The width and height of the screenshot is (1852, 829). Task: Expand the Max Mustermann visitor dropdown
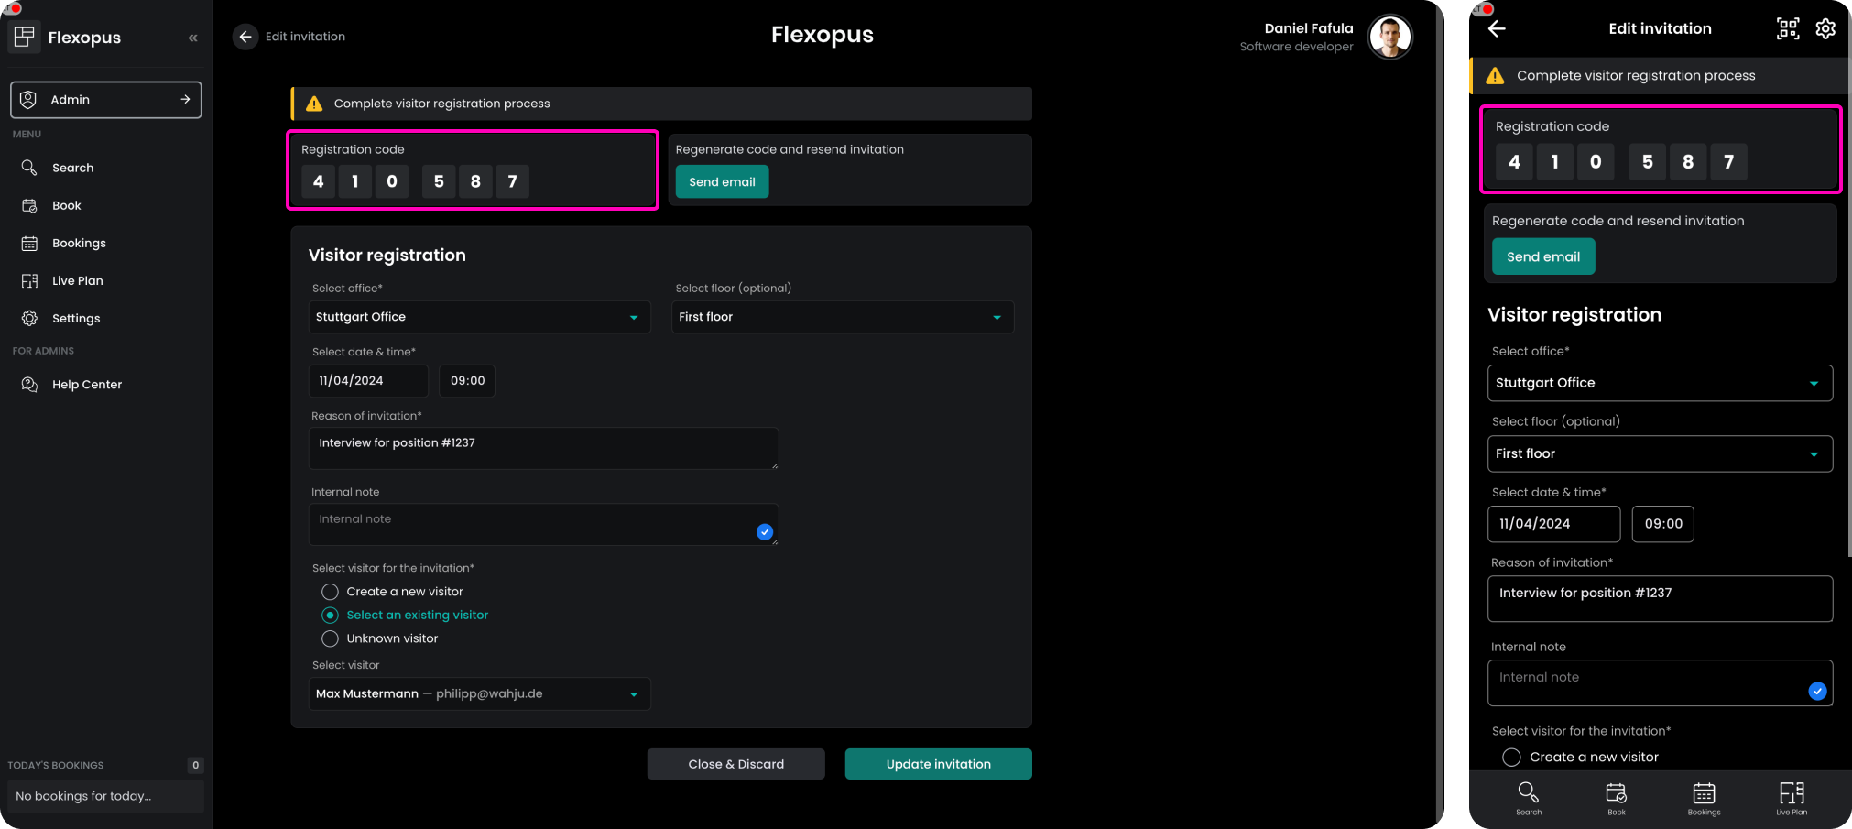[479, 694]
